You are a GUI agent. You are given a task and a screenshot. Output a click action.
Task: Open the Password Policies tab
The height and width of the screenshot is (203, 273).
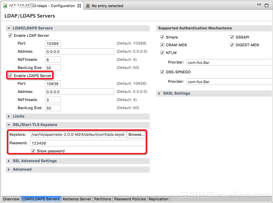130,199
